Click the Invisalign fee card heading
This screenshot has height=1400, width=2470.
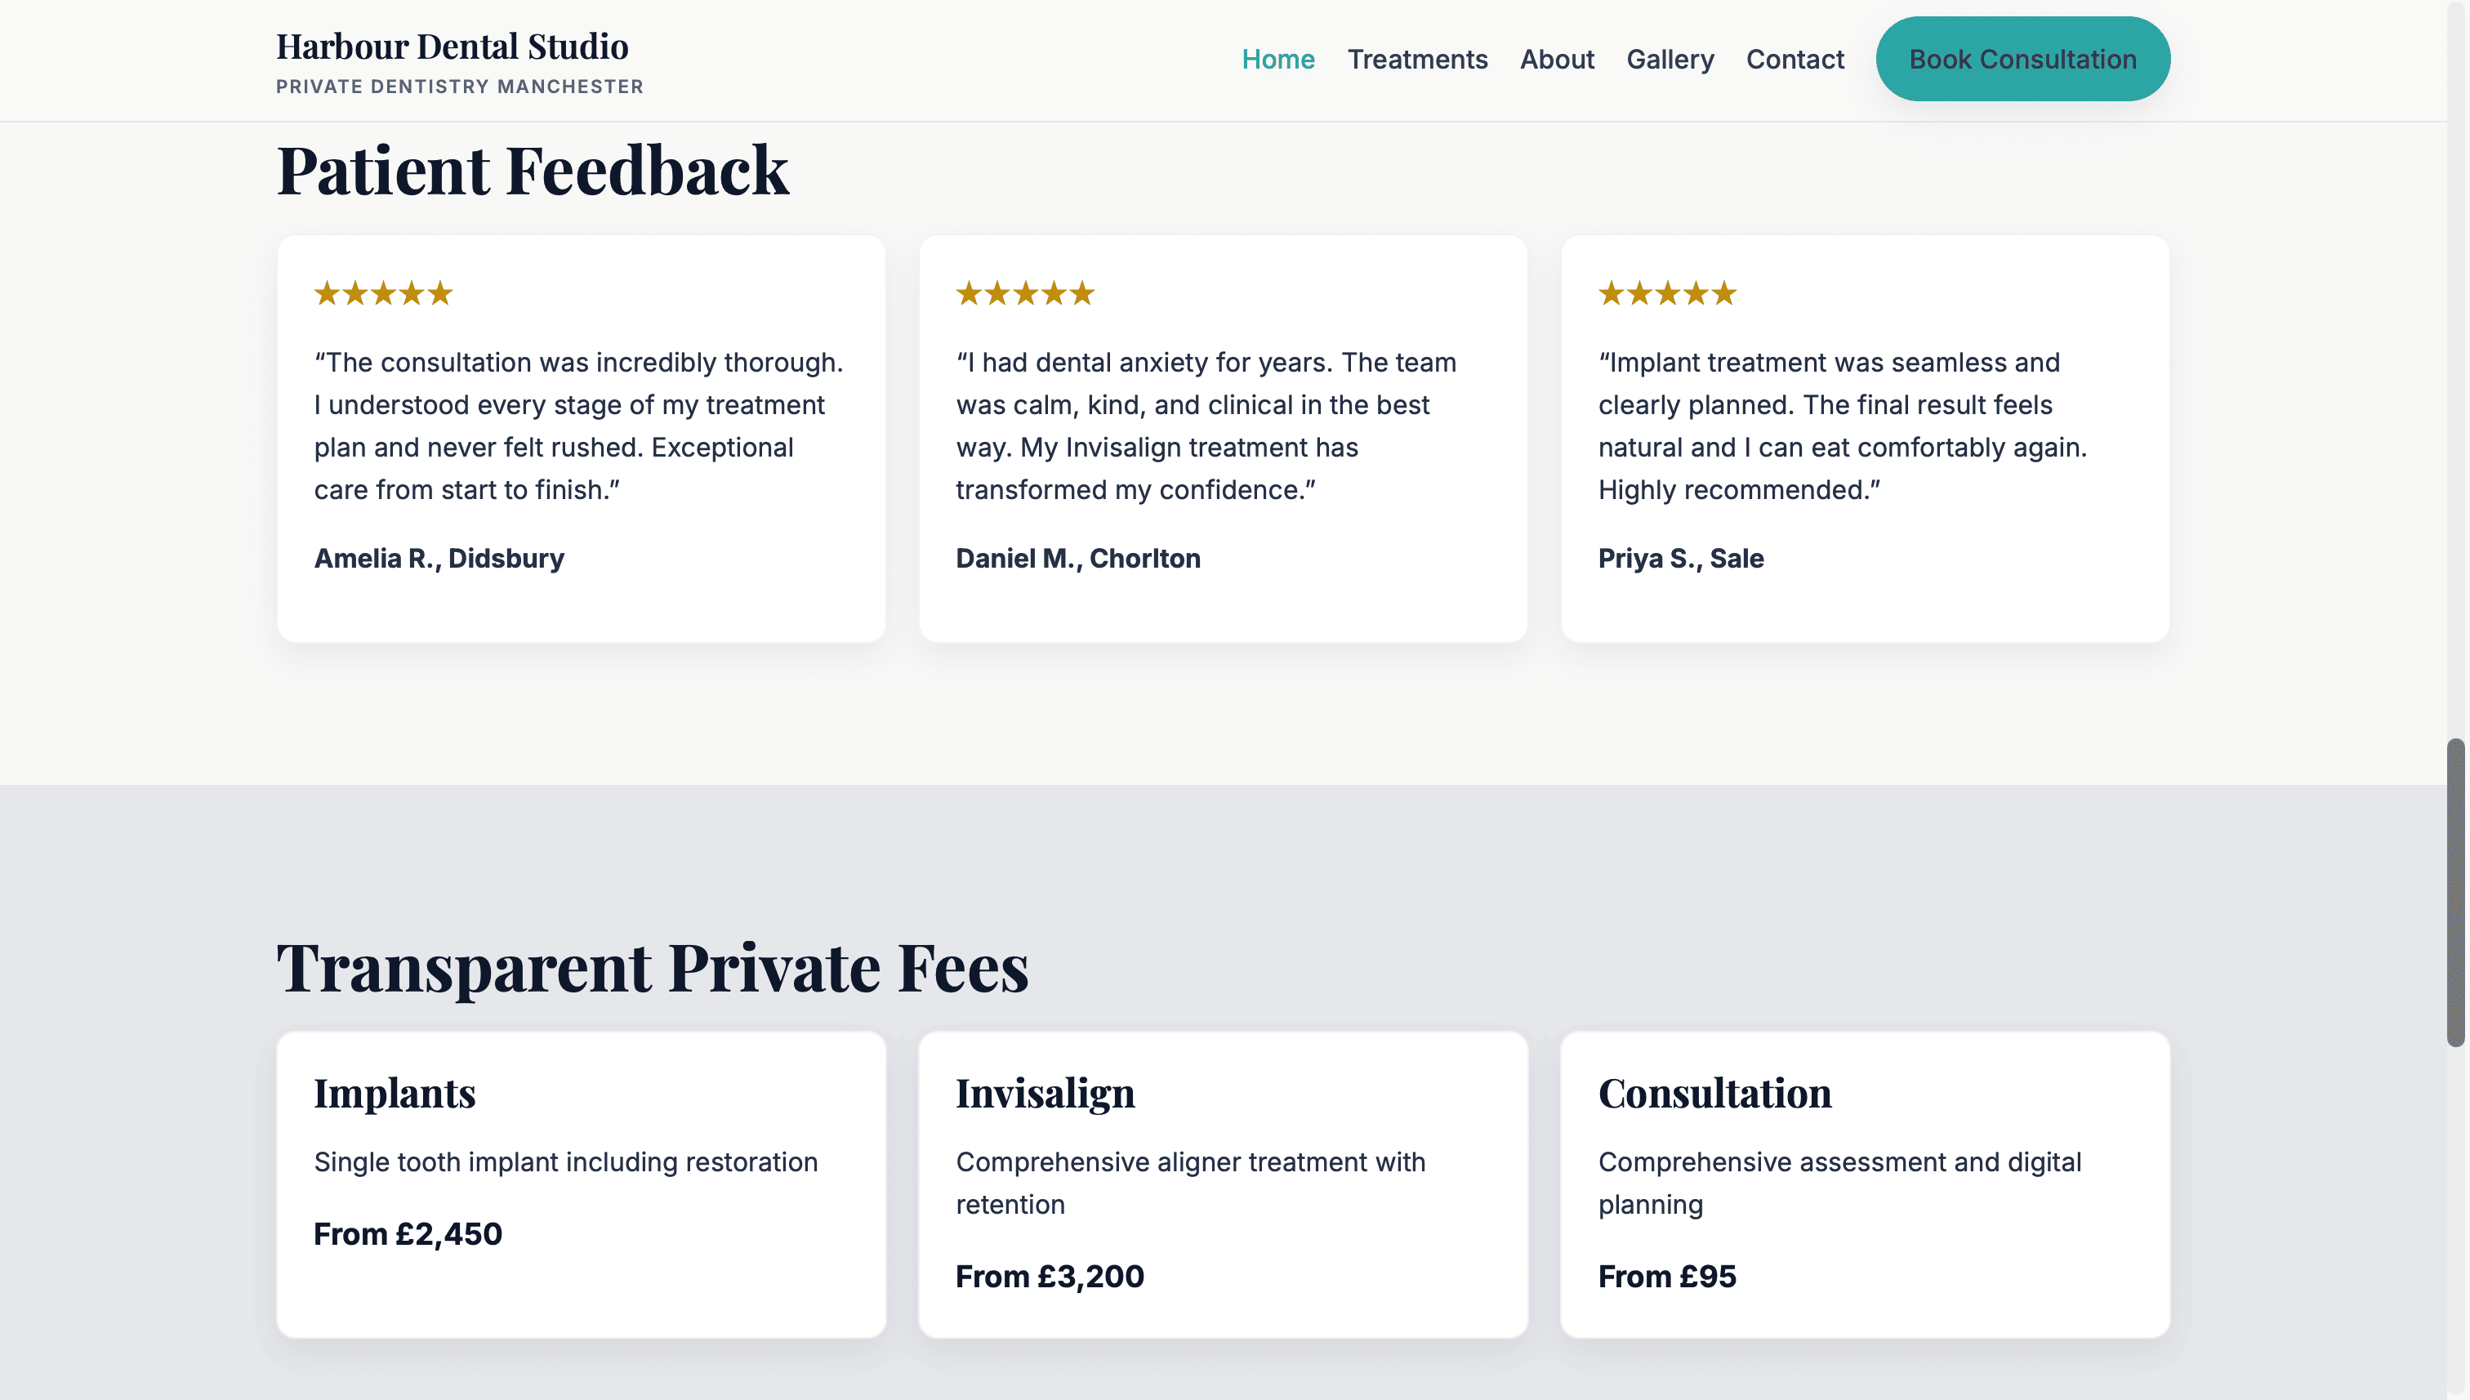[x=1046, y=1093]
